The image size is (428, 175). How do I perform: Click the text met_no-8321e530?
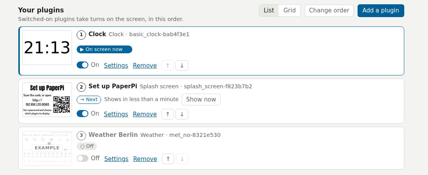click(195, 135)
